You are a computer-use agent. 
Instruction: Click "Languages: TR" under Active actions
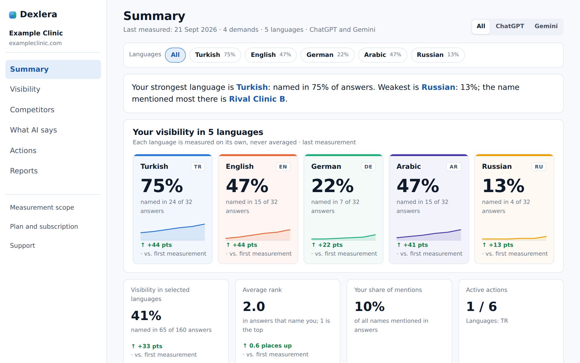[x=487, y=321]
